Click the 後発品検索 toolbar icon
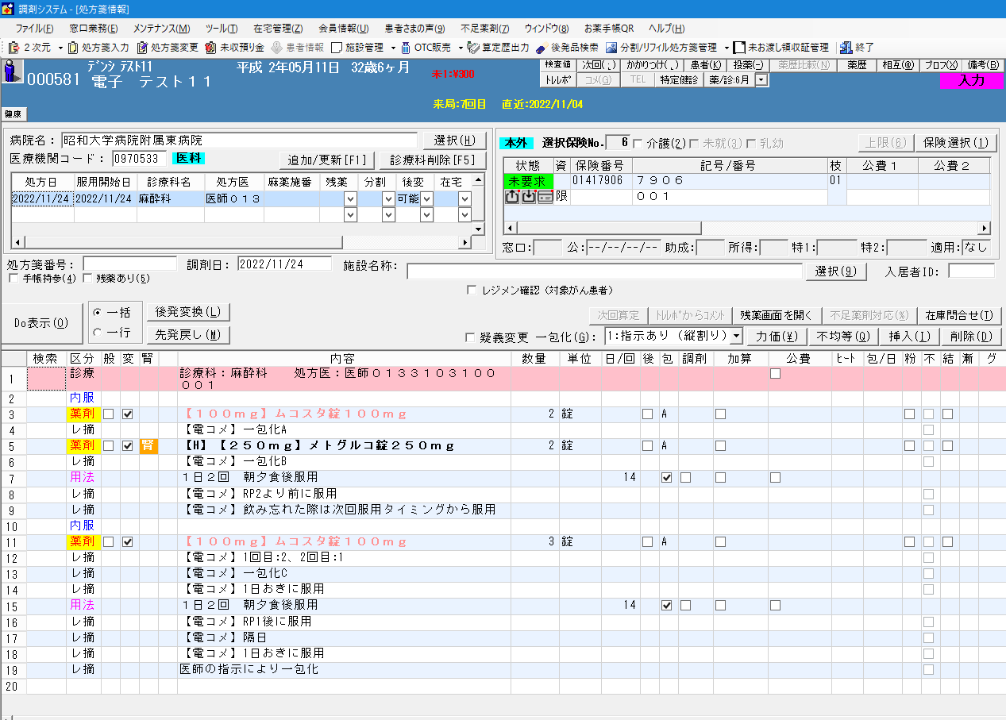The image size is (1006, 720). [542, 48]
